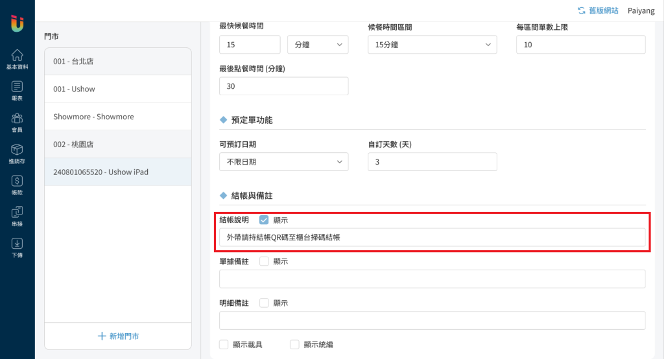This screenshot has height=359, width=664.
Task: Open the 可預訂日期 不限日期 dropdown
Action: point(284,161)
